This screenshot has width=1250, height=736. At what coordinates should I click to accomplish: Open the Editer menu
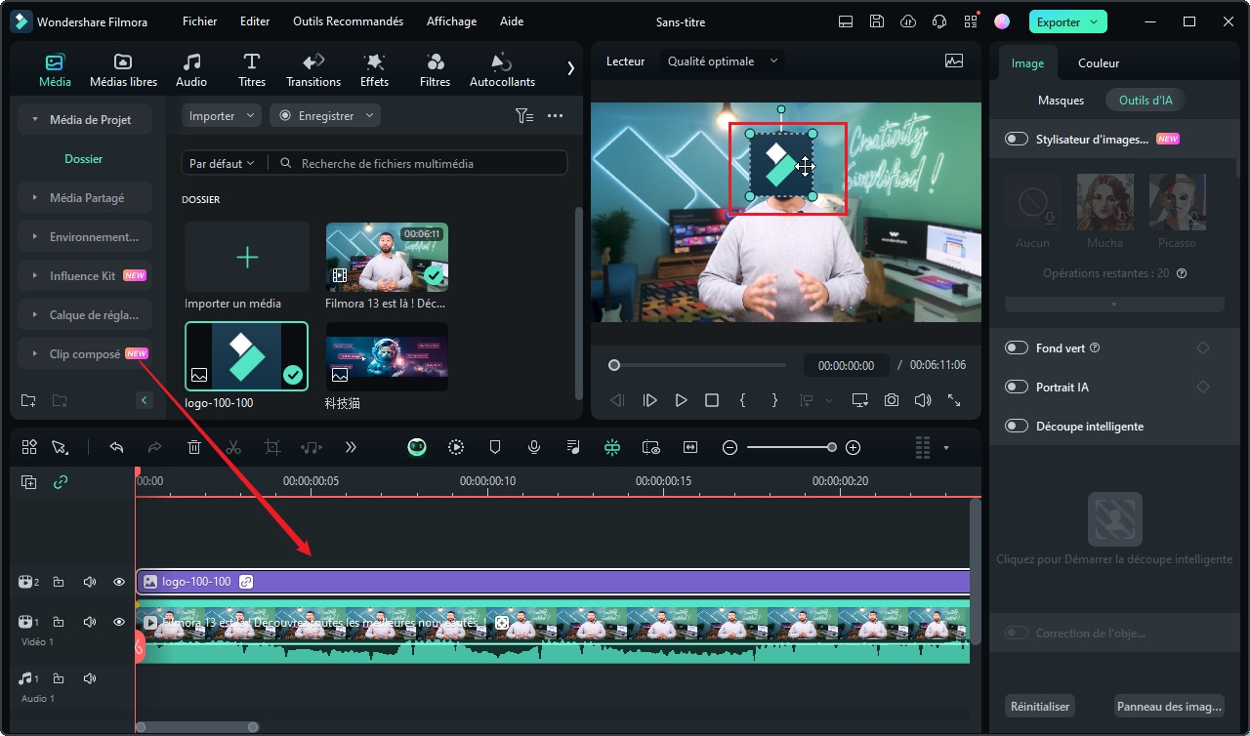pyautogui.click(x=255, y=21)
